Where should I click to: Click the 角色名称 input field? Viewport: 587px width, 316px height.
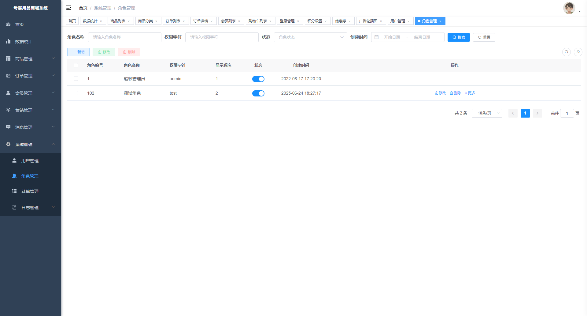tap(124, 37)
